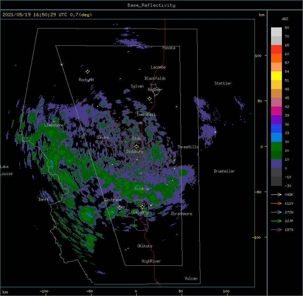Click the yellow V marker east of Calgary diamond

coord(151,205)
